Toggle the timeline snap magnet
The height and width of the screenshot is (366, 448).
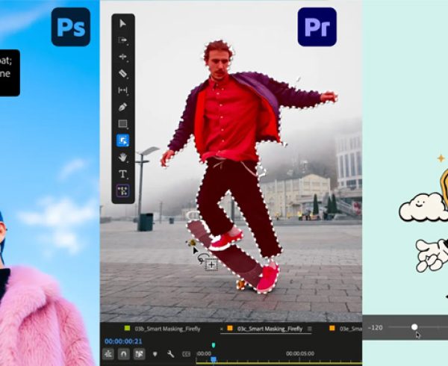click(x=124, y=354)
